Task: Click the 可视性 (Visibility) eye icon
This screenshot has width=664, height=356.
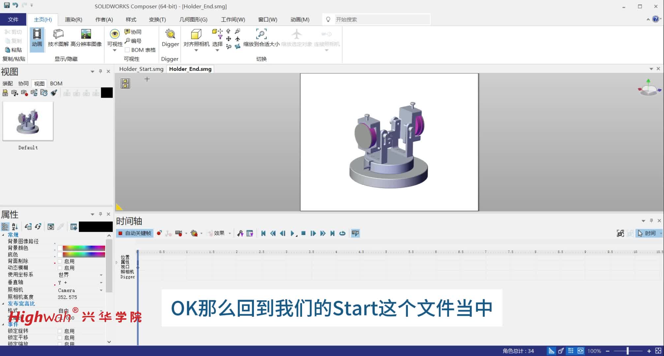Action: [115, 34]
